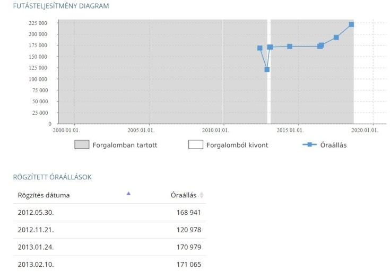Image resolution: width=390 pixels, height=272 pixels.
Task: Click the Rögzített óraállások section heading
Action: [52, 177]
